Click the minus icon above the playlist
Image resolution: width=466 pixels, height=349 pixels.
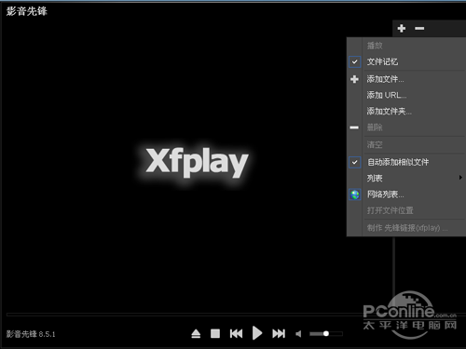(419, 28)
